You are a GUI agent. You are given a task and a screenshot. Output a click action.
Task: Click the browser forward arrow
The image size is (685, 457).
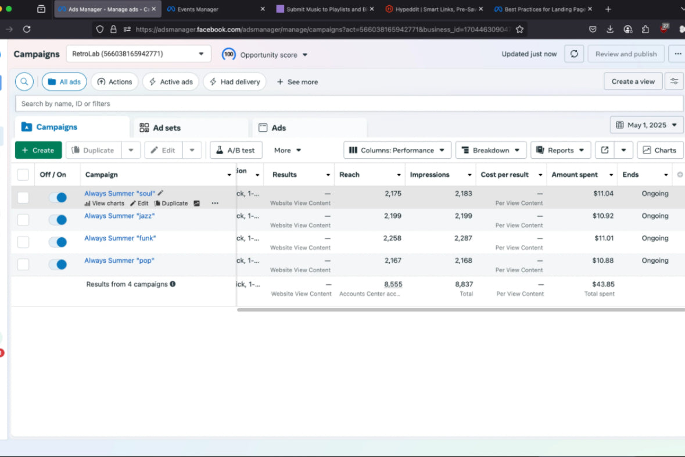[9, 29]
